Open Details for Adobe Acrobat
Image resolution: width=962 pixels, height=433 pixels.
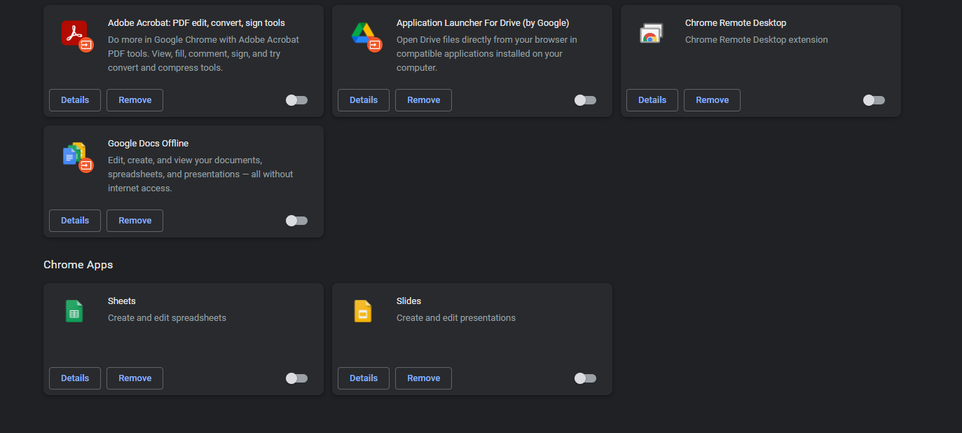(x=75, y=100)
